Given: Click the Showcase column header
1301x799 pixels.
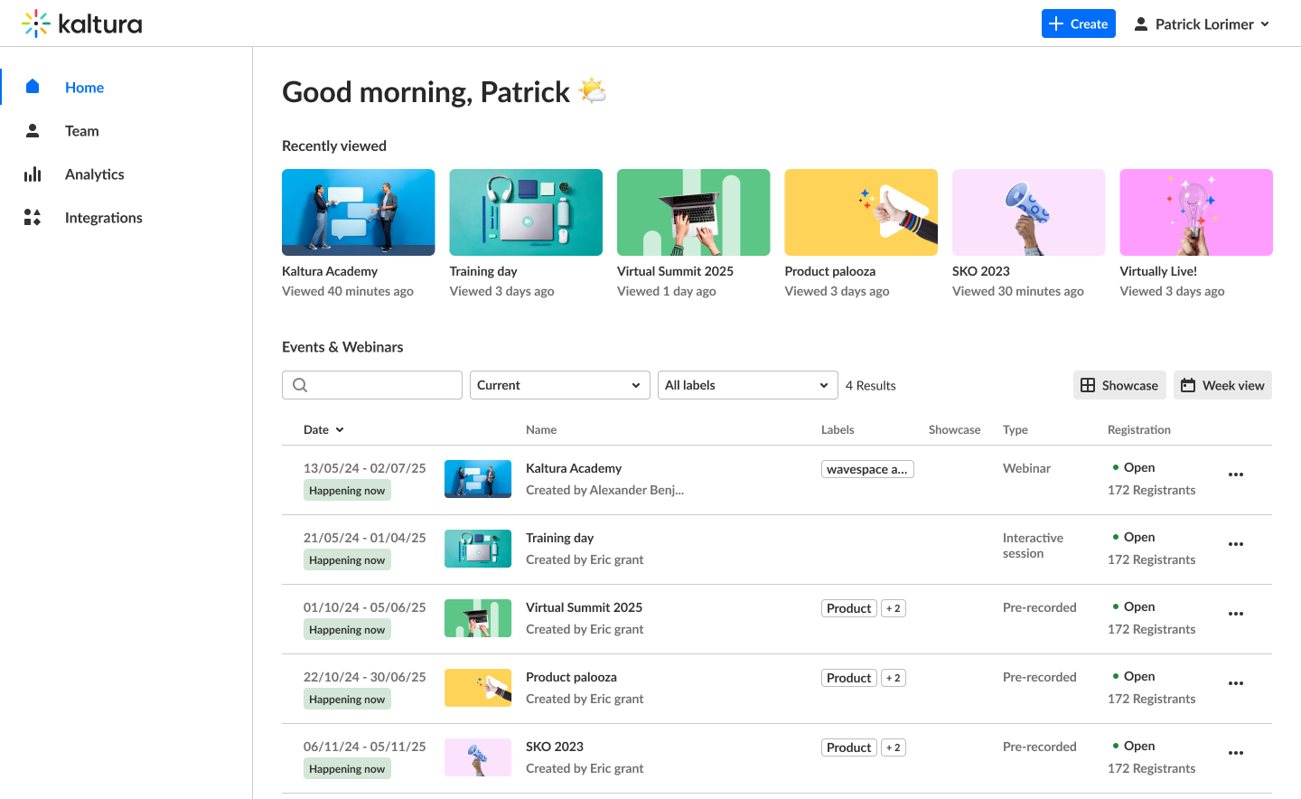Looking at the screenshot, I should 954,429.
